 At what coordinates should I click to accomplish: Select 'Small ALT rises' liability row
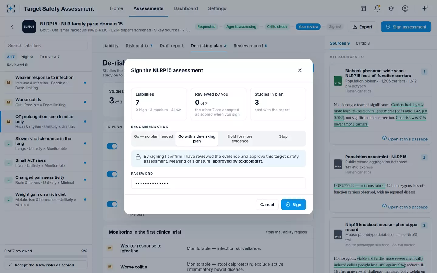(46, 163)
